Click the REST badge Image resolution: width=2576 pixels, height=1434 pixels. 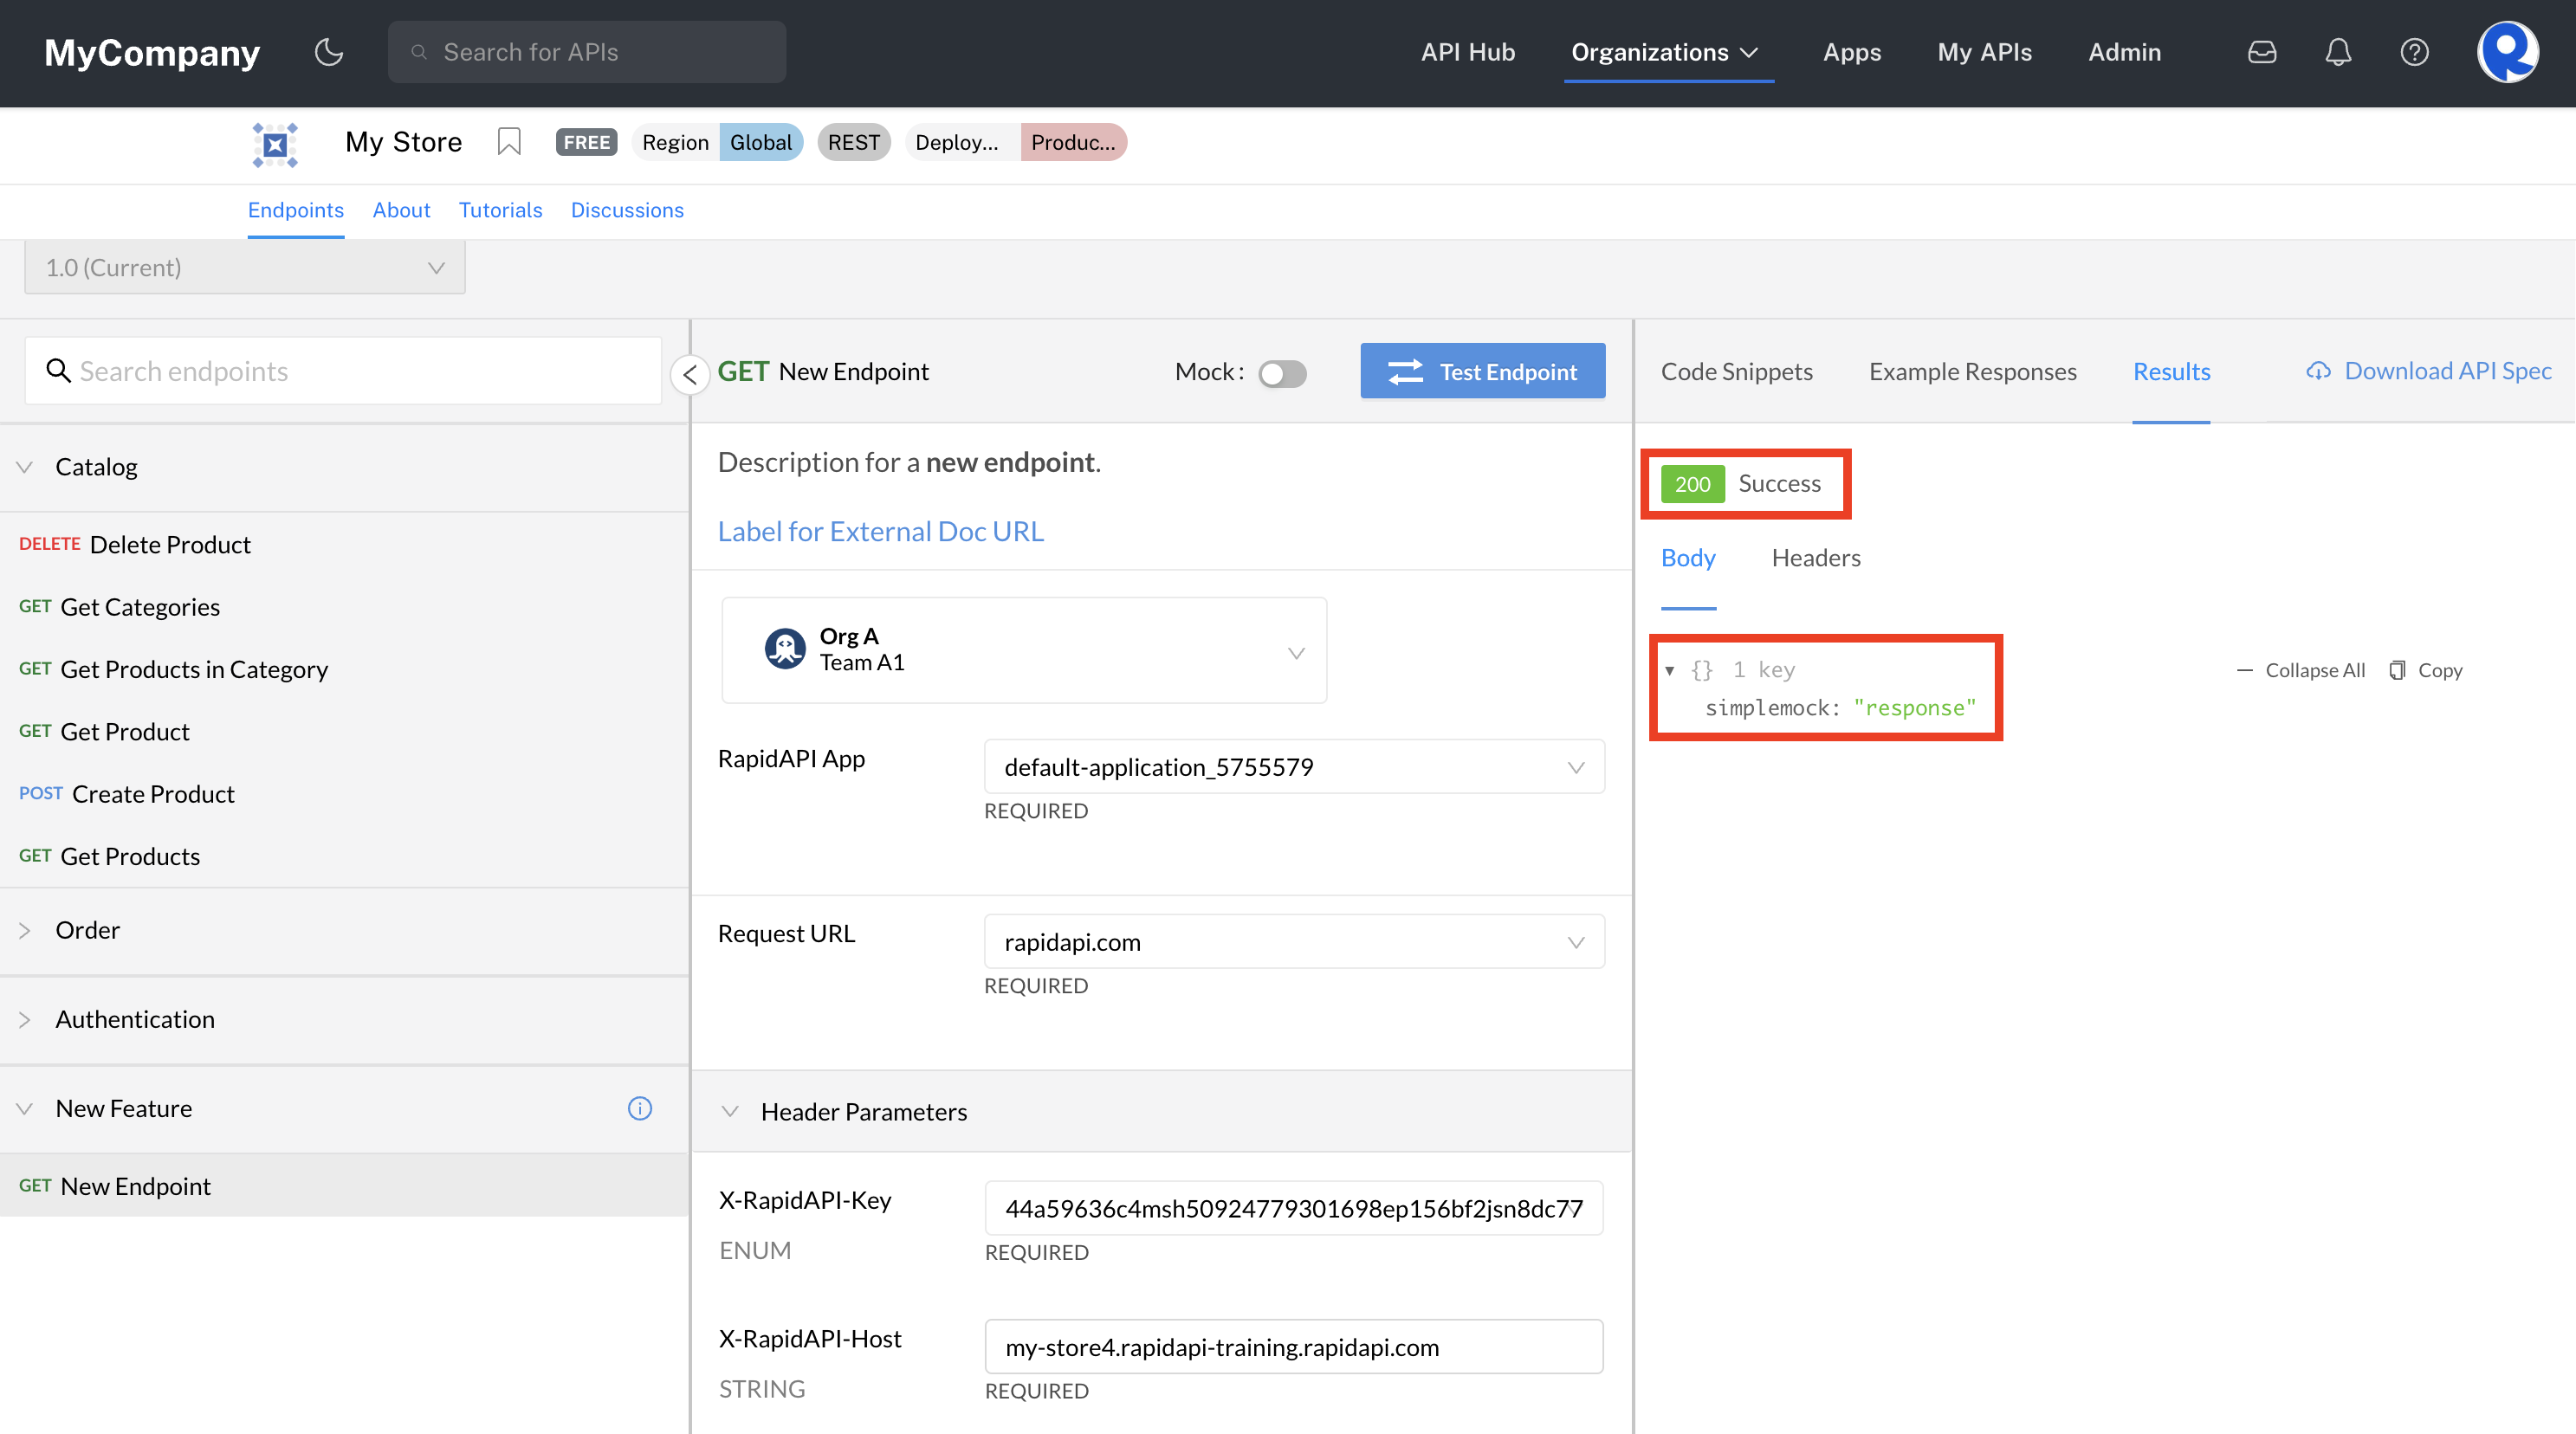click(853, 142)
